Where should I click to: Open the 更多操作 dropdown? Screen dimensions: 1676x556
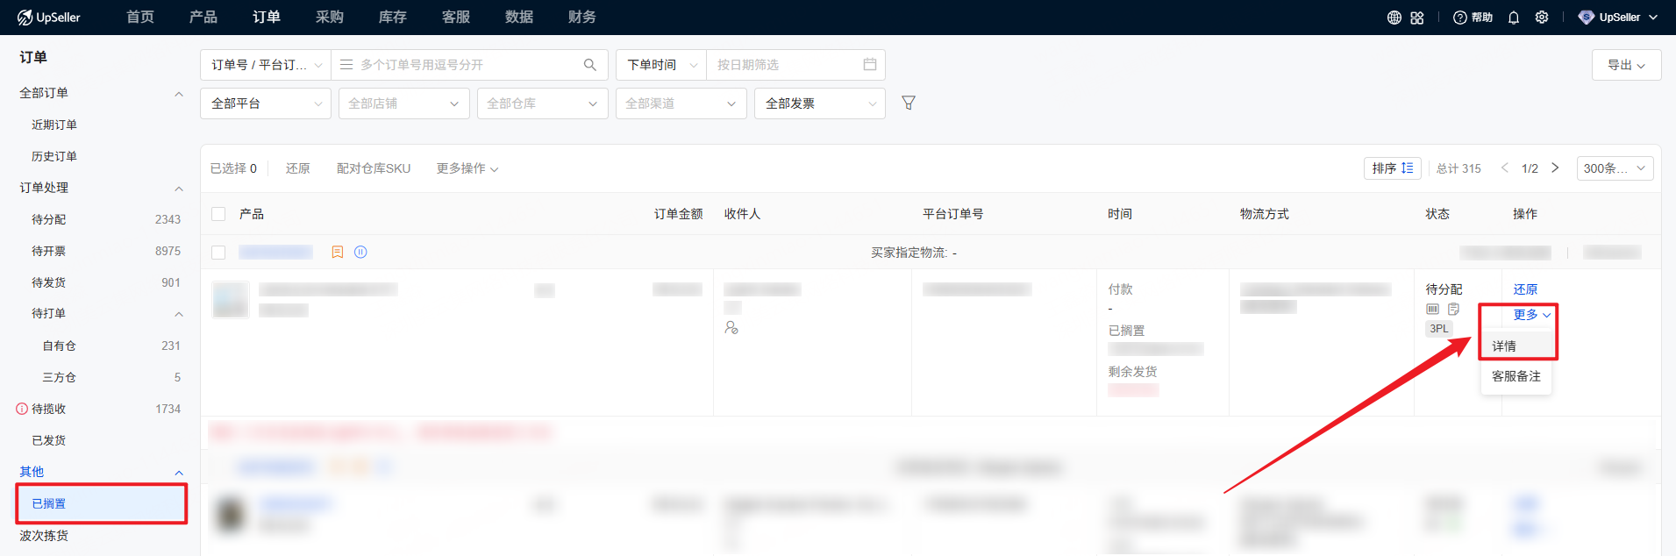[x=467, y=168]
